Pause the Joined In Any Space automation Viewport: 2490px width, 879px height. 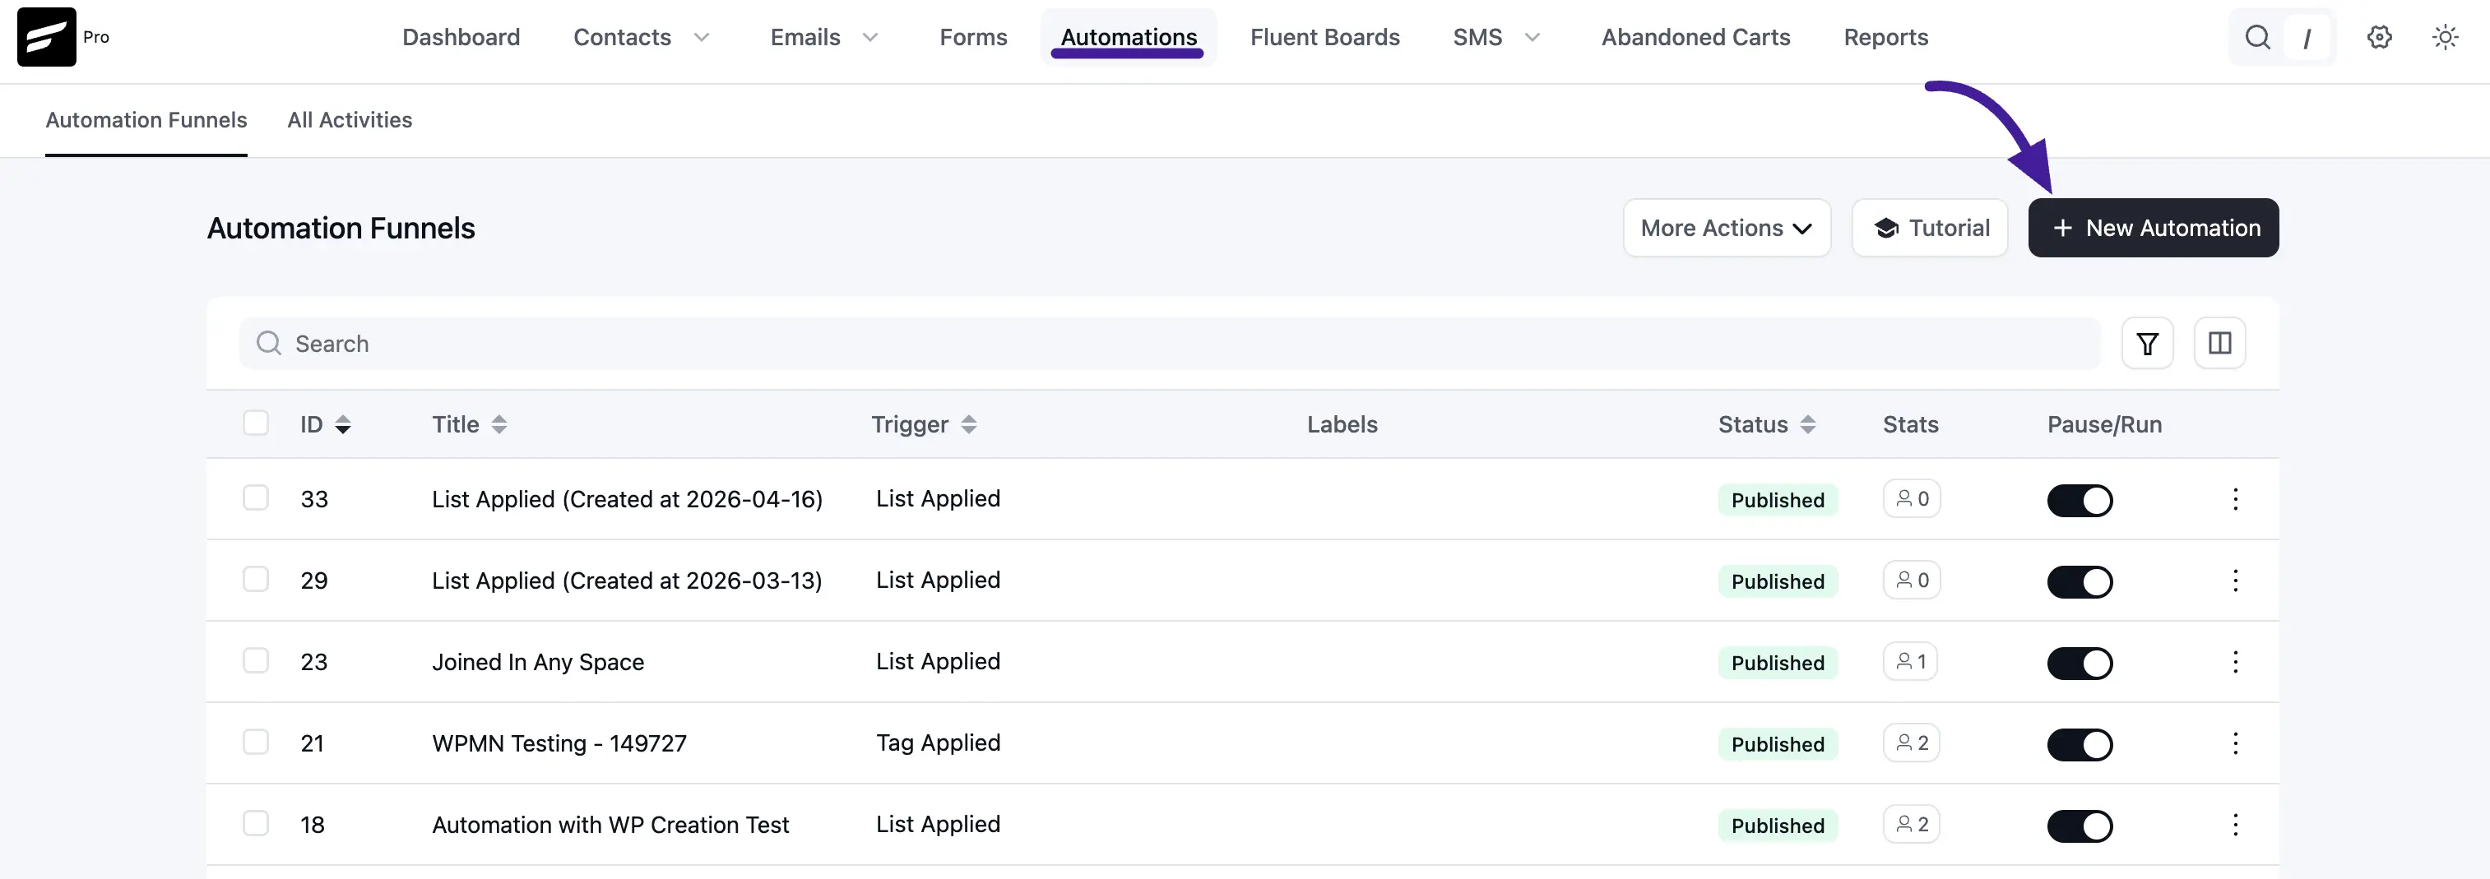coord(2080,663)
